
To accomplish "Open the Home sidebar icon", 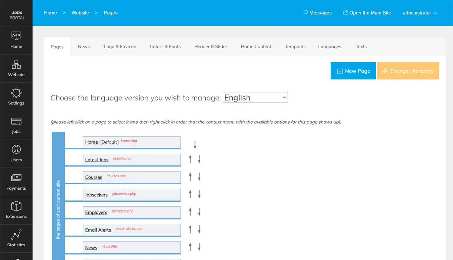I will [x=16, y=40].
